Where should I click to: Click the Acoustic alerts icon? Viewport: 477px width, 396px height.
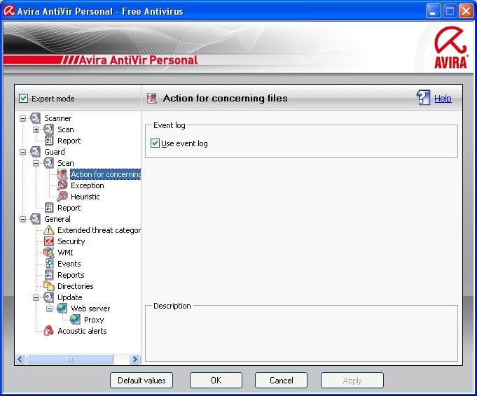pos(49,331)
